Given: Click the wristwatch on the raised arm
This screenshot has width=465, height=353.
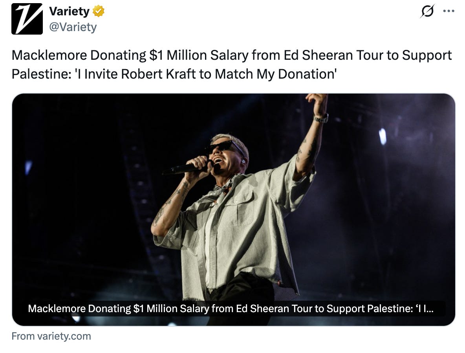Looking at the screenshot, I should tap(321, 118).
